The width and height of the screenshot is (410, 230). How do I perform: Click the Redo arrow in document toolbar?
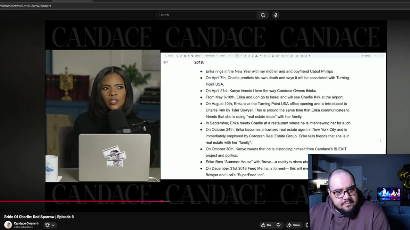(x=181, y=56)
